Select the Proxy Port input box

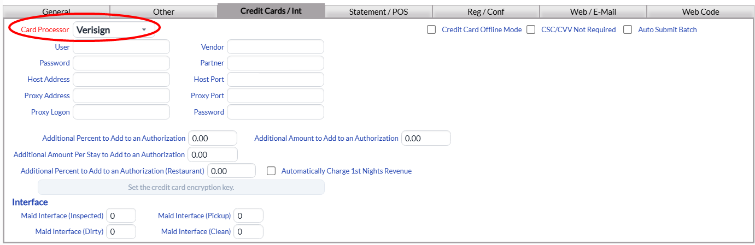coord(275,96)
